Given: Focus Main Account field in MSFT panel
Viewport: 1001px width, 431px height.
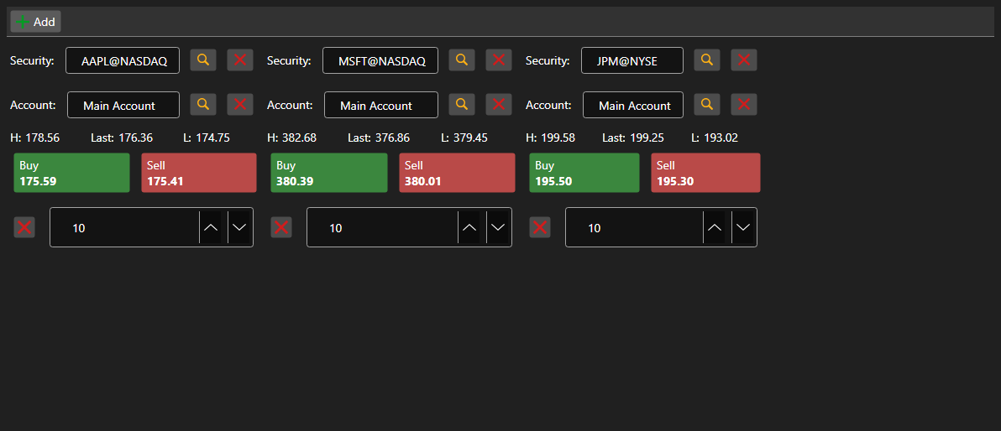Looking at the screenshot, I should (381, 105).
